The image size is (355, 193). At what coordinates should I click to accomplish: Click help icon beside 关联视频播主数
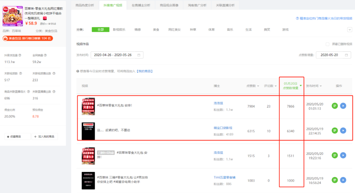tap(54, 73)
